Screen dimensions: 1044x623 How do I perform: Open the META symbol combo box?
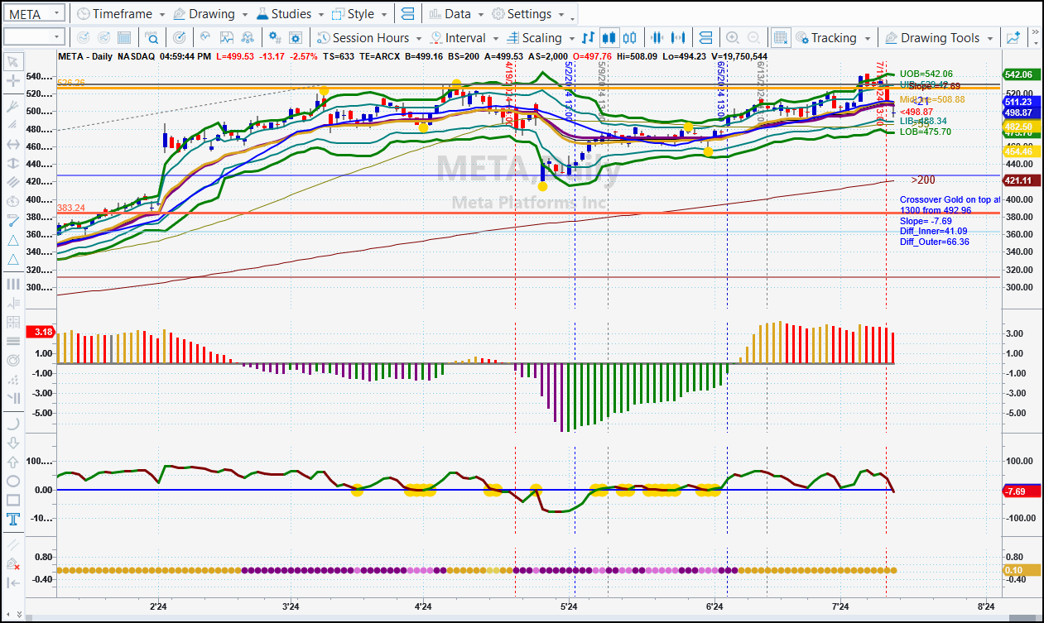[x=34, y=13]
